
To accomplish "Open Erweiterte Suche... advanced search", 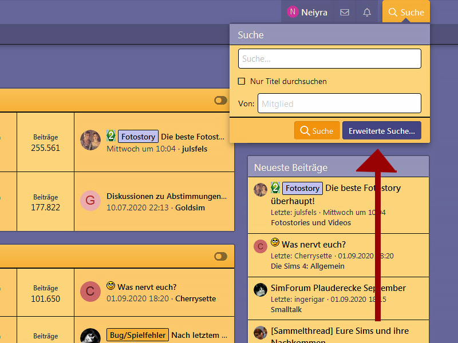I will (x=381, y=130).
